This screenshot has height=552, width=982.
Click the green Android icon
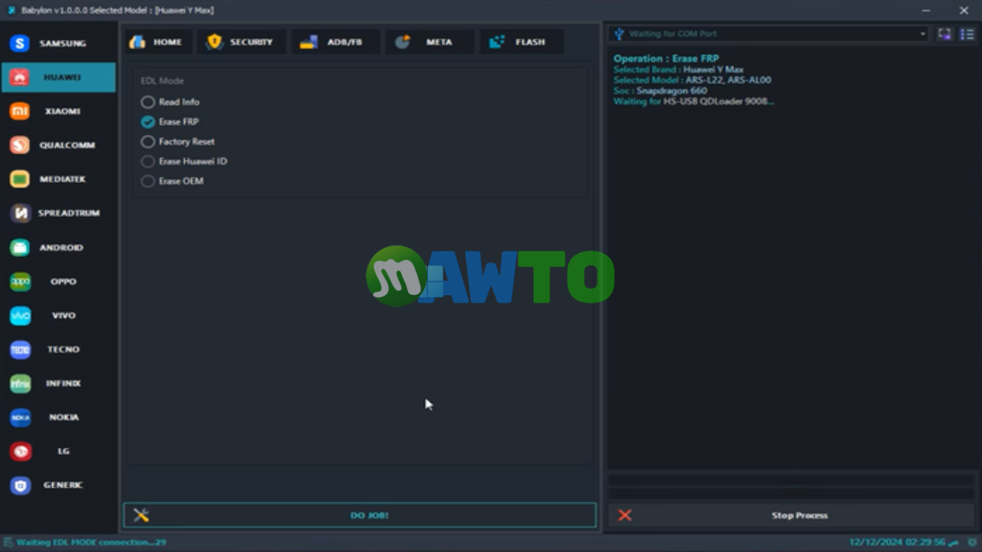(x=20, y=248)
